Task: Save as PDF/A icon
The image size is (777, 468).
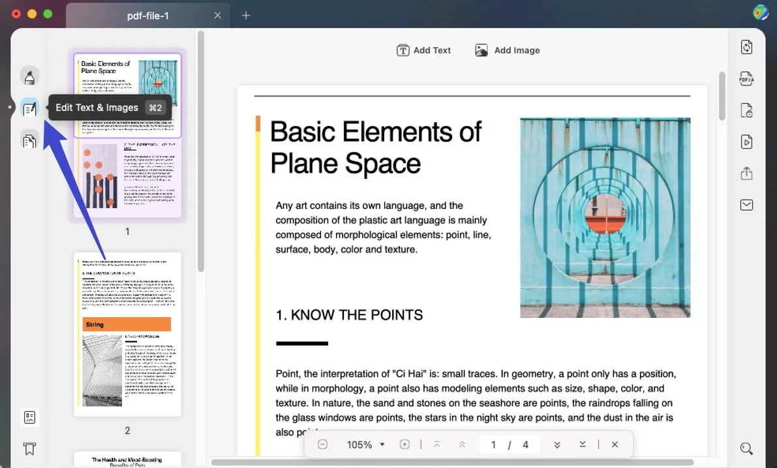Action: click(746, 78)
